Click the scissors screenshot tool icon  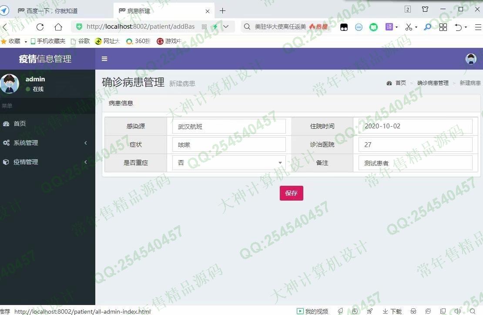point(409,27)
